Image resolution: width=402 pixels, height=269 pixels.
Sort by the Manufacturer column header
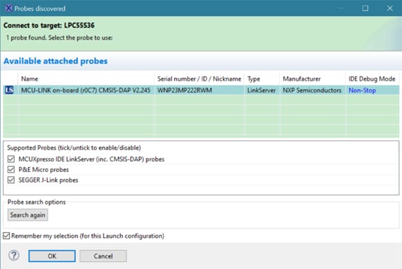312,79
